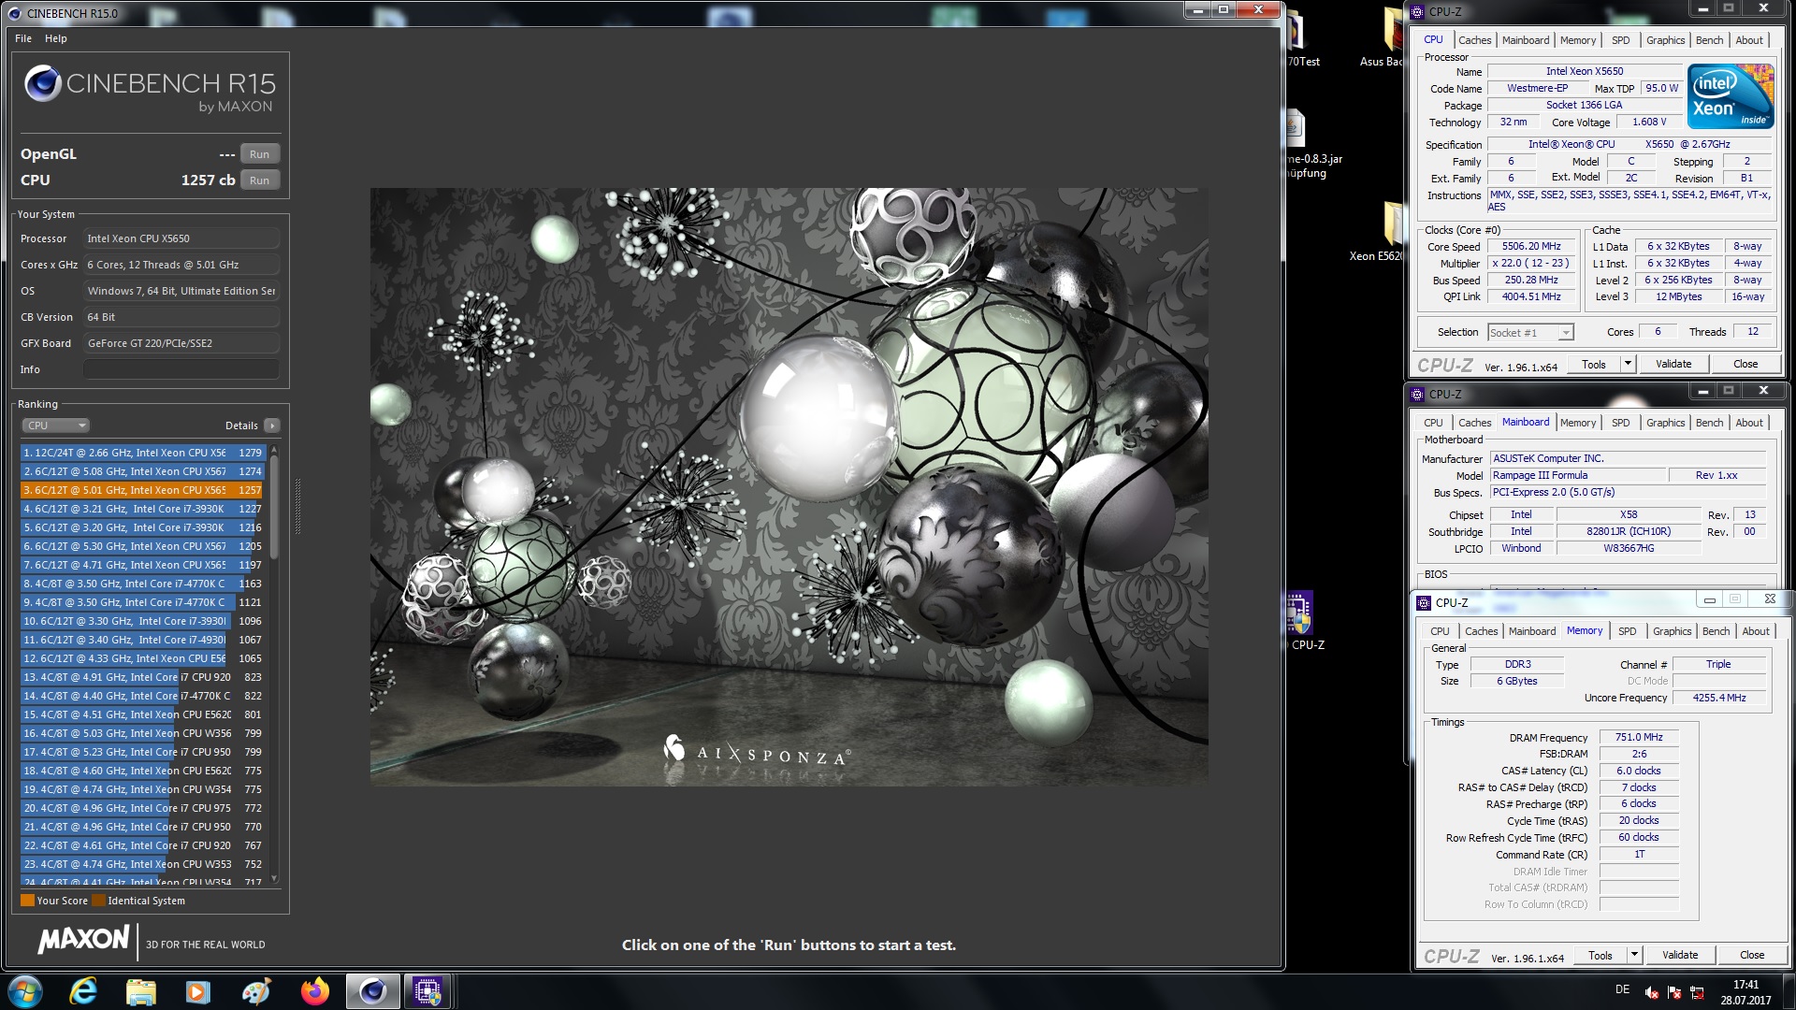1796x1010 pixels.
Task: Click the Core Speed 5506.20 MHz value
Action: click(x=1531, y=247)
